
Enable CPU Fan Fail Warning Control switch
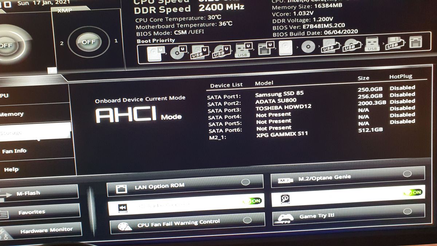click(x=247, y=220)
